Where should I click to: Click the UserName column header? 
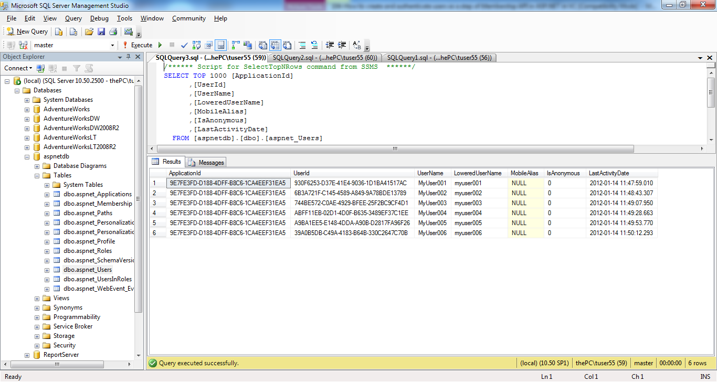click(433, 173)
